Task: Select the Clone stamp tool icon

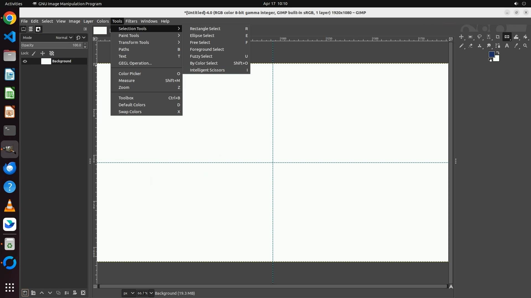Action: (x=480, y=46)
